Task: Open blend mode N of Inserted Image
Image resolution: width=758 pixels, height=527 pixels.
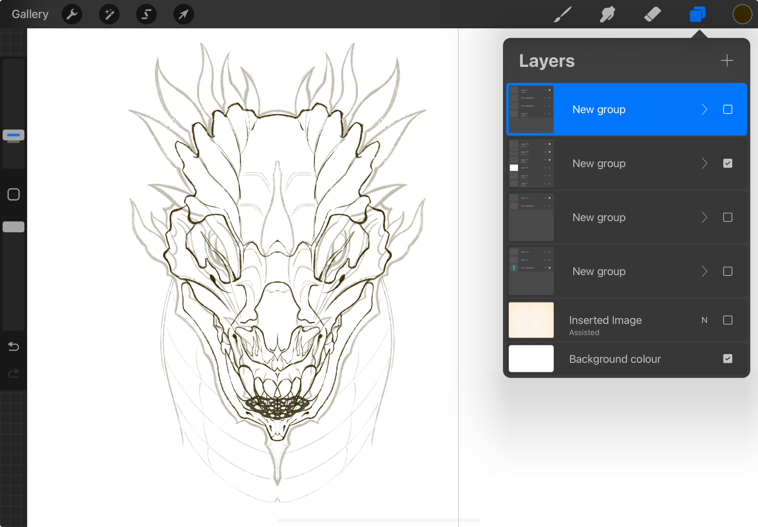Action: tap(704, 320)
